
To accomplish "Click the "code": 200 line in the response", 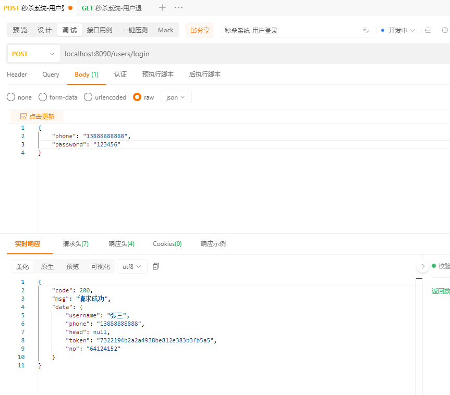I will point(72,291).
